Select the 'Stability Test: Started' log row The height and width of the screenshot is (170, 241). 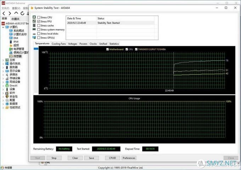point(110,23)
